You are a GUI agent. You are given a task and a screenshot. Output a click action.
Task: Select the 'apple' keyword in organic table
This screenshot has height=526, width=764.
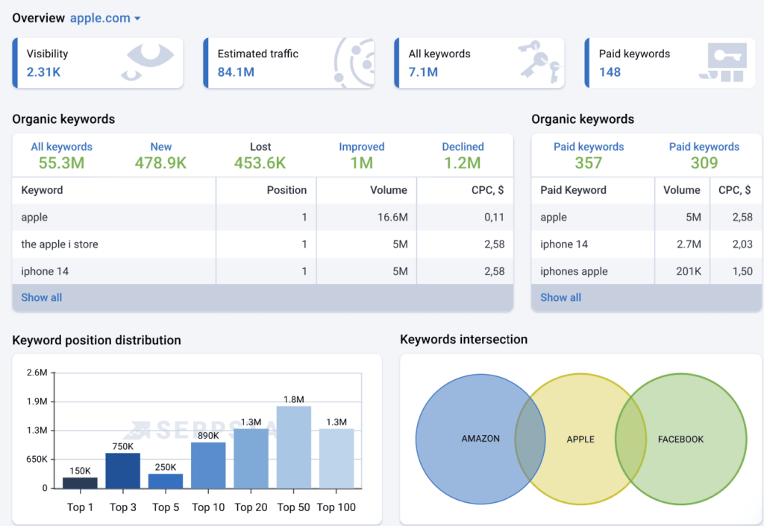(x=34, y=218)
